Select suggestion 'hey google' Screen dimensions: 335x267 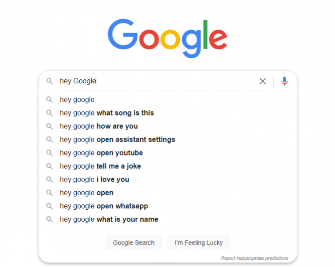167,99
